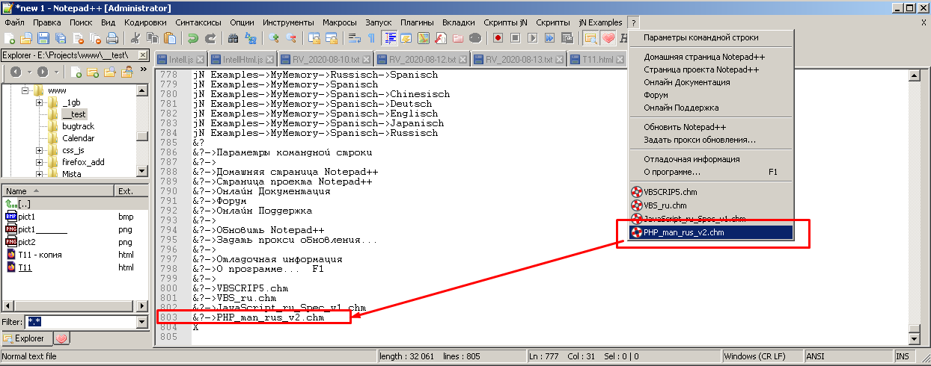Open Find with binoculars icon
The height and width of the screenshot is (366, 931).
pos(233,37)
